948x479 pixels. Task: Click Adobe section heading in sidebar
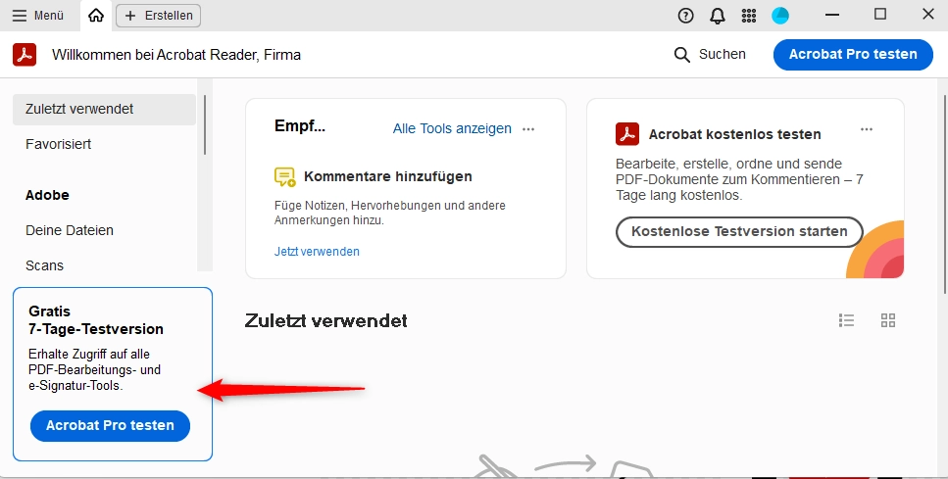coord(47,195)
